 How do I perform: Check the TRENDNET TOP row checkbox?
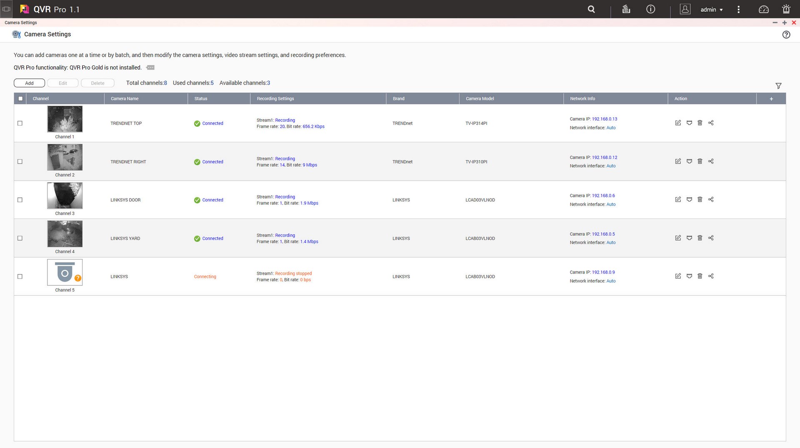[20, 123]
